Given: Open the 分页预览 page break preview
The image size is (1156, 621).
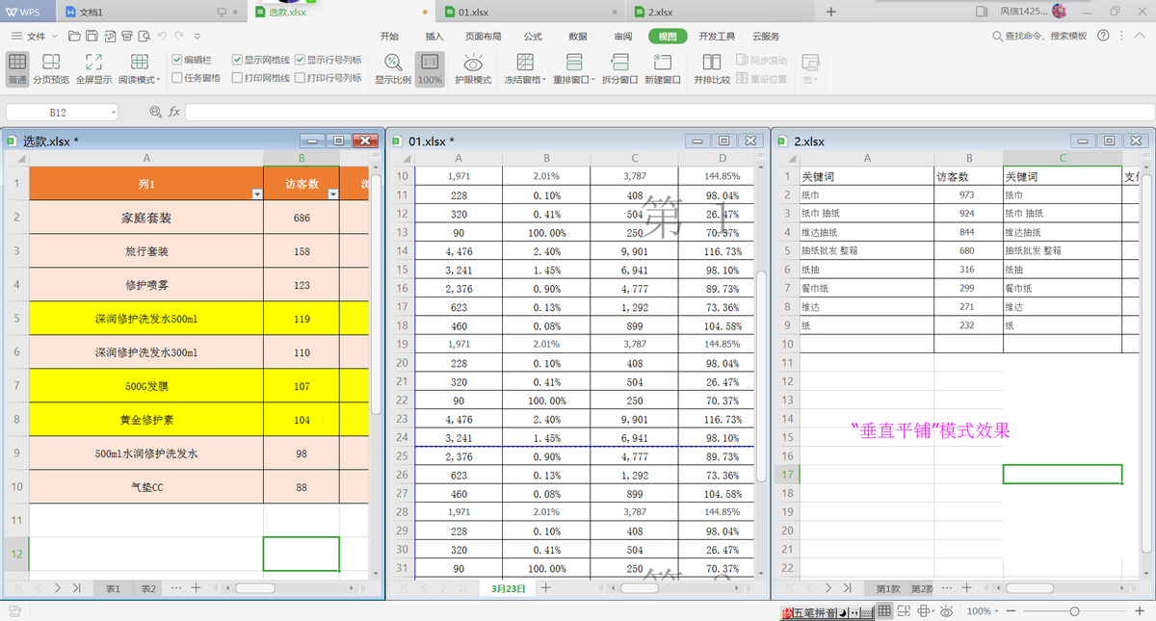Looking at the screenshot, I should coord(50,68).
